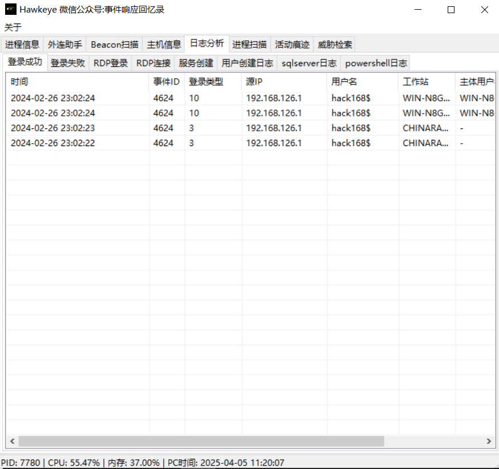This screenshot has width=499, height=469.
Task: Switch to the 进程信息 tab
Action: [x=22, y=45]
